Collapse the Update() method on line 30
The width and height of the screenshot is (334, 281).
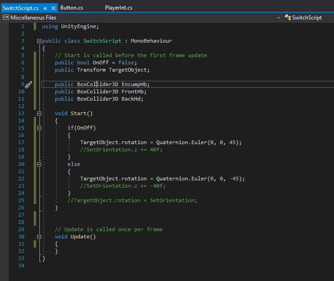39,237
